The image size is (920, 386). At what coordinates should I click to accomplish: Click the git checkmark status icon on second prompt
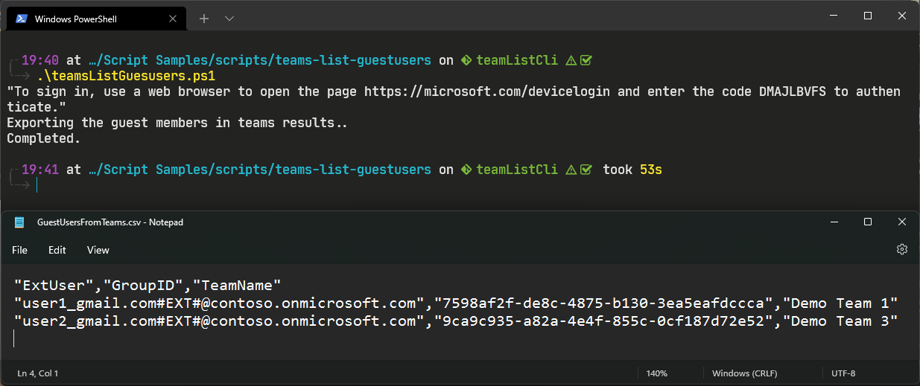586,170
